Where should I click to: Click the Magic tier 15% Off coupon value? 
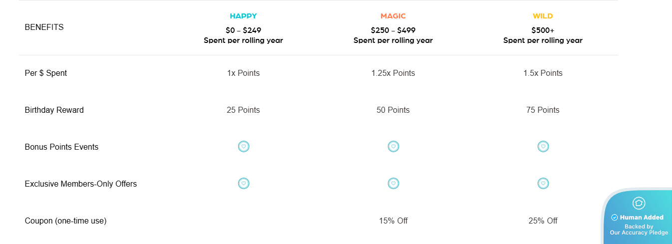(393, 221)
